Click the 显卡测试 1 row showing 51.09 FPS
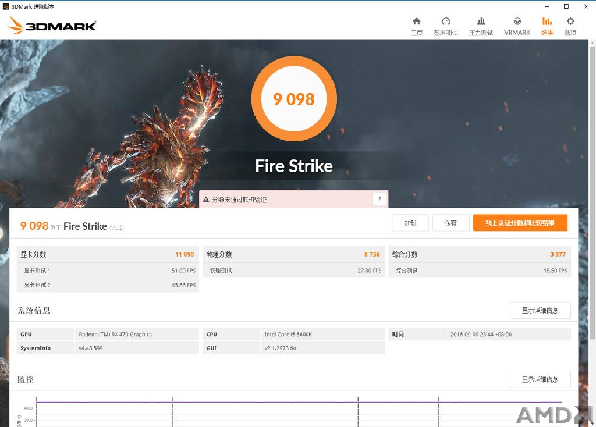This screenshot has height=427, width=596. (x=108, y=271)
